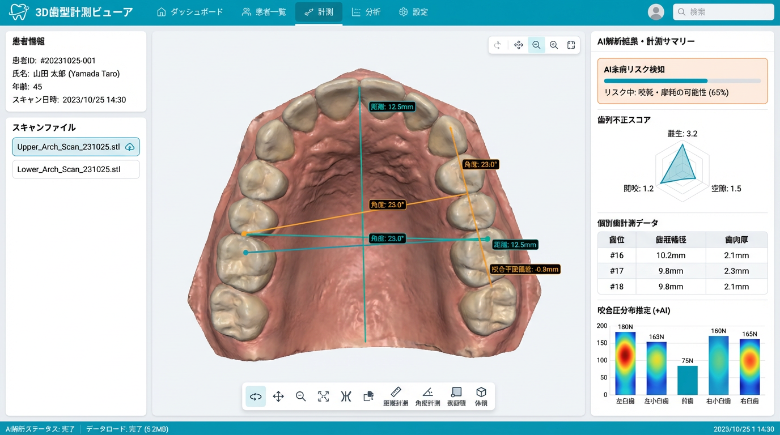Click the user profile avatar in the header
This screenshot has width=780, height=435.
pos(656,12)
